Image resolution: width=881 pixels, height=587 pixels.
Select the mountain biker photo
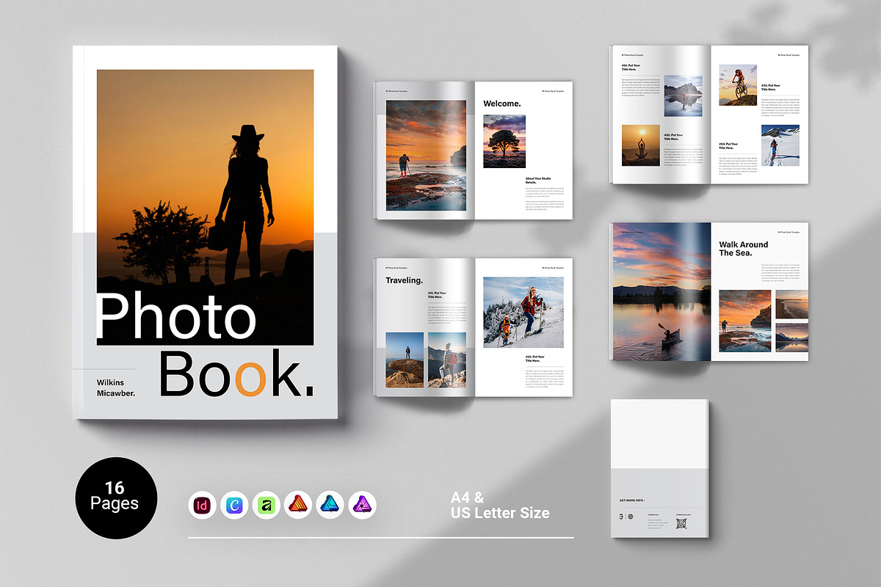(x=738, y=86)
